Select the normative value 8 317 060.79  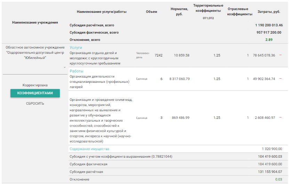[179, 79]
